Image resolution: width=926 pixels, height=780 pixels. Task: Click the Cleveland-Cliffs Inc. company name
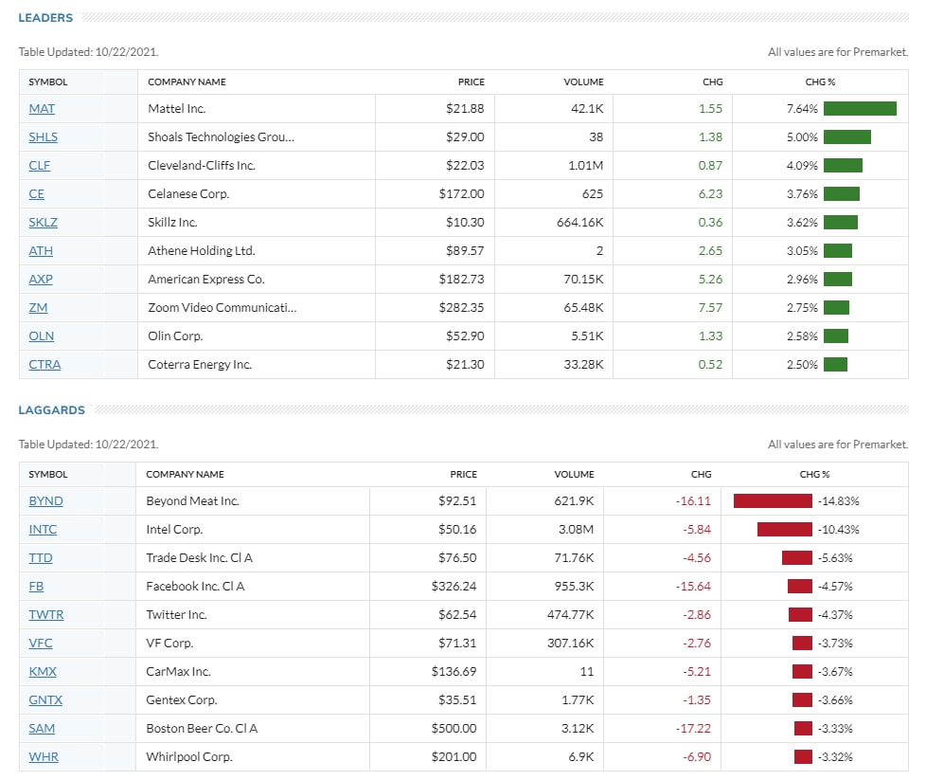(202, 166)
